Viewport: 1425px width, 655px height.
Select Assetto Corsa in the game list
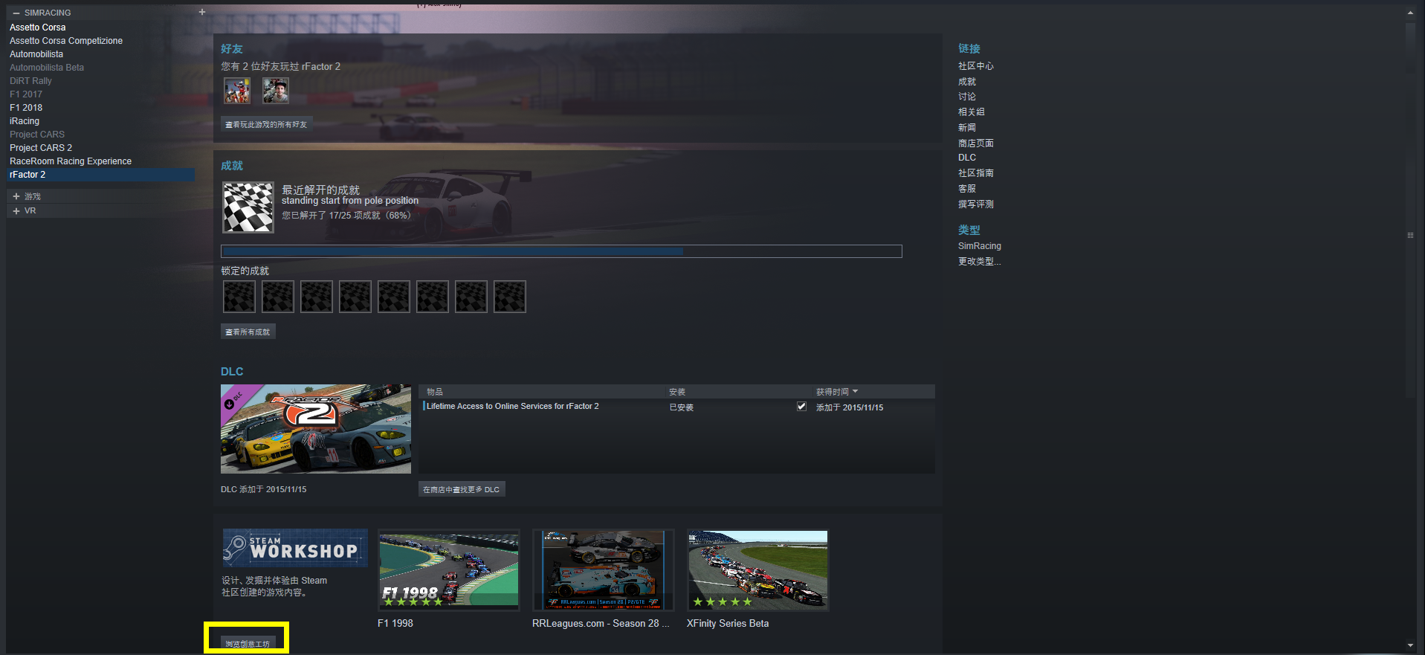click(x=38, y=28)
